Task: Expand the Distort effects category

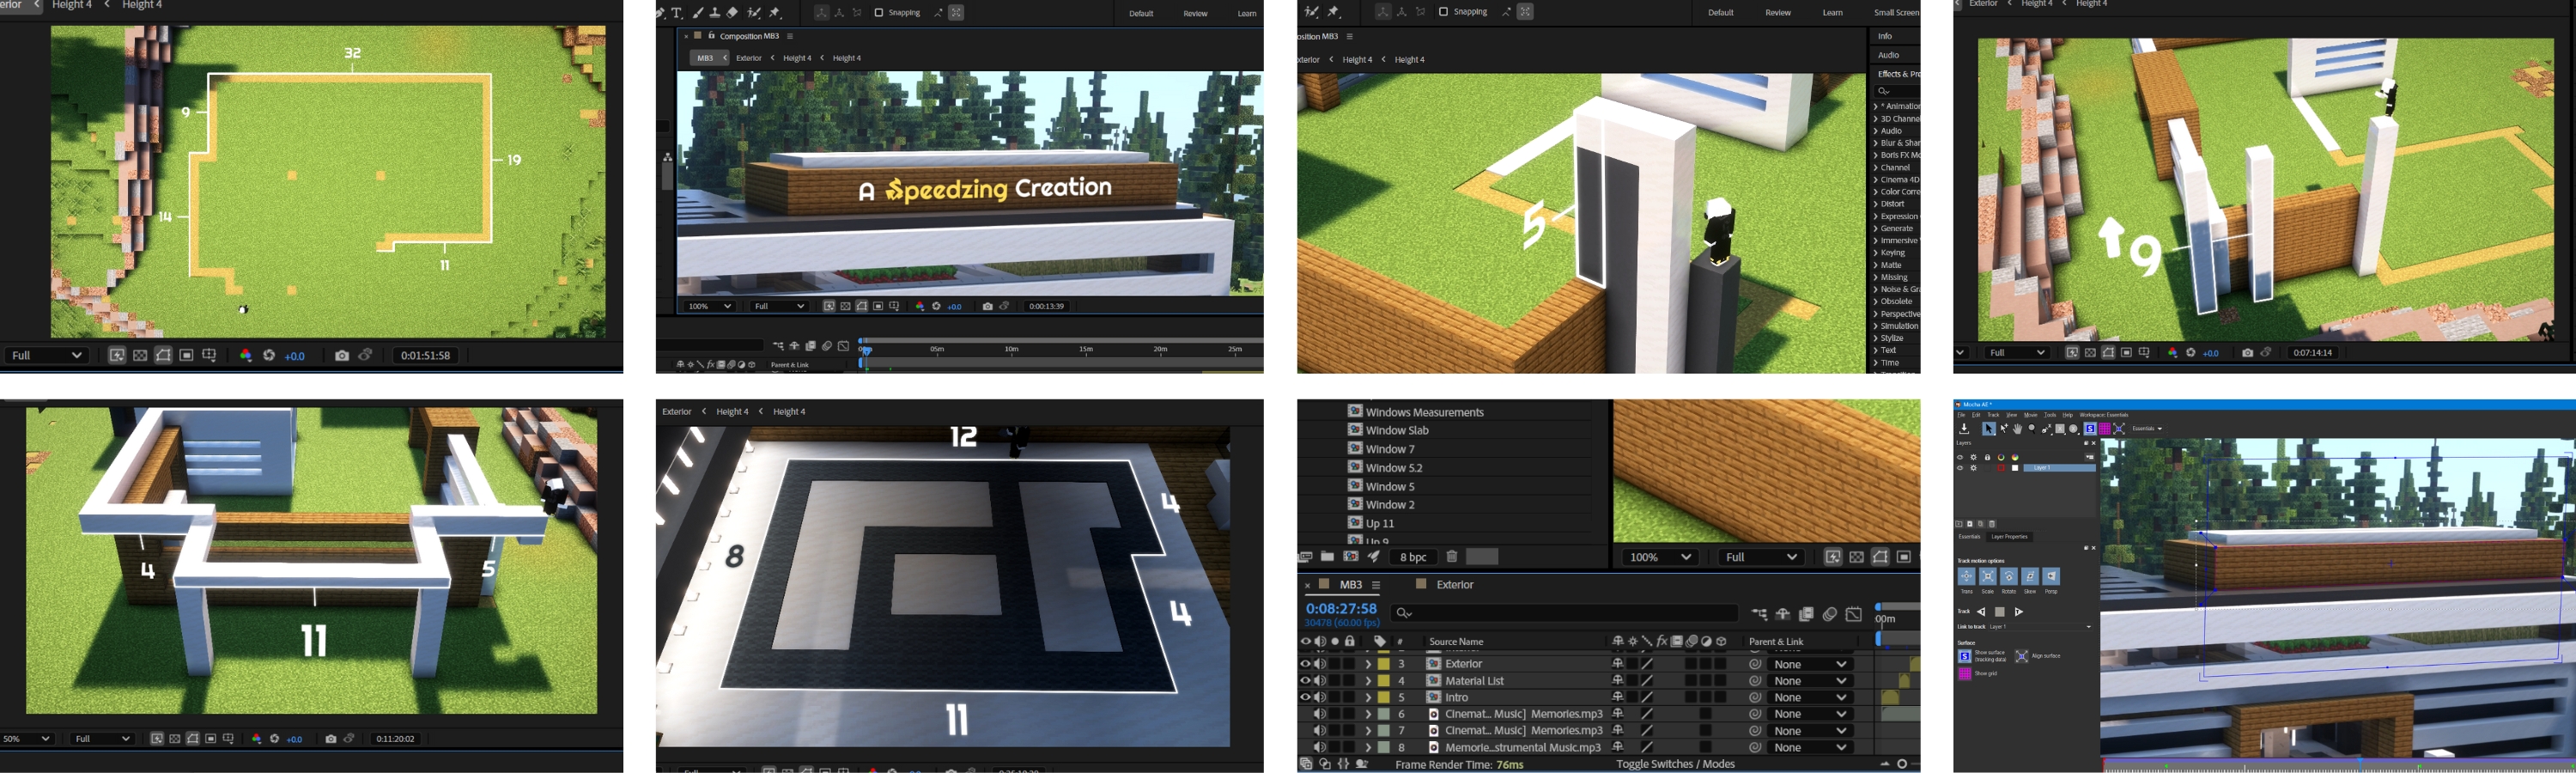Action: (1876, 204)
